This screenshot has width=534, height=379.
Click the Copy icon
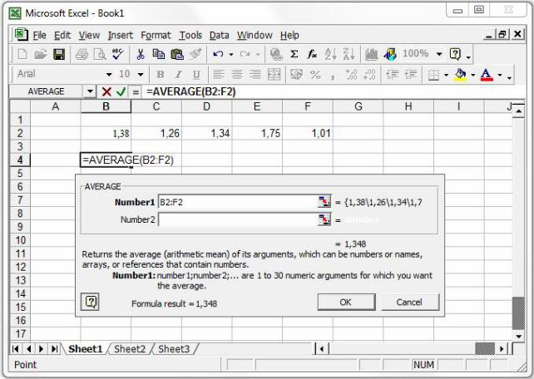pyautogui.click(x=158, y=54)
